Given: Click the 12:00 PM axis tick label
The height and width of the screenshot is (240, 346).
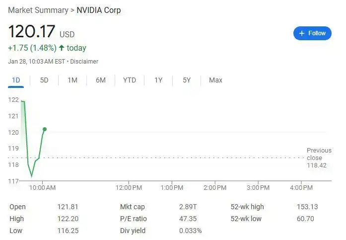Looking at the screenshot, I should pos(129,188).
